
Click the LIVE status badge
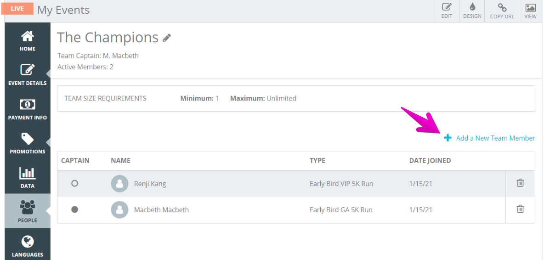pos(17,9)
